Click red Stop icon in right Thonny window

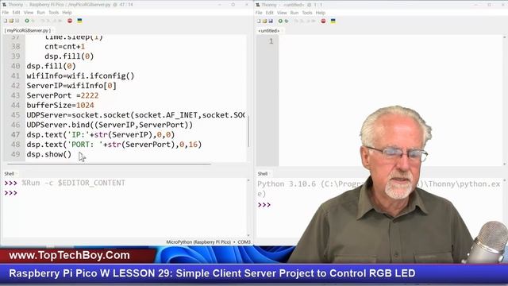coord(323,21)
